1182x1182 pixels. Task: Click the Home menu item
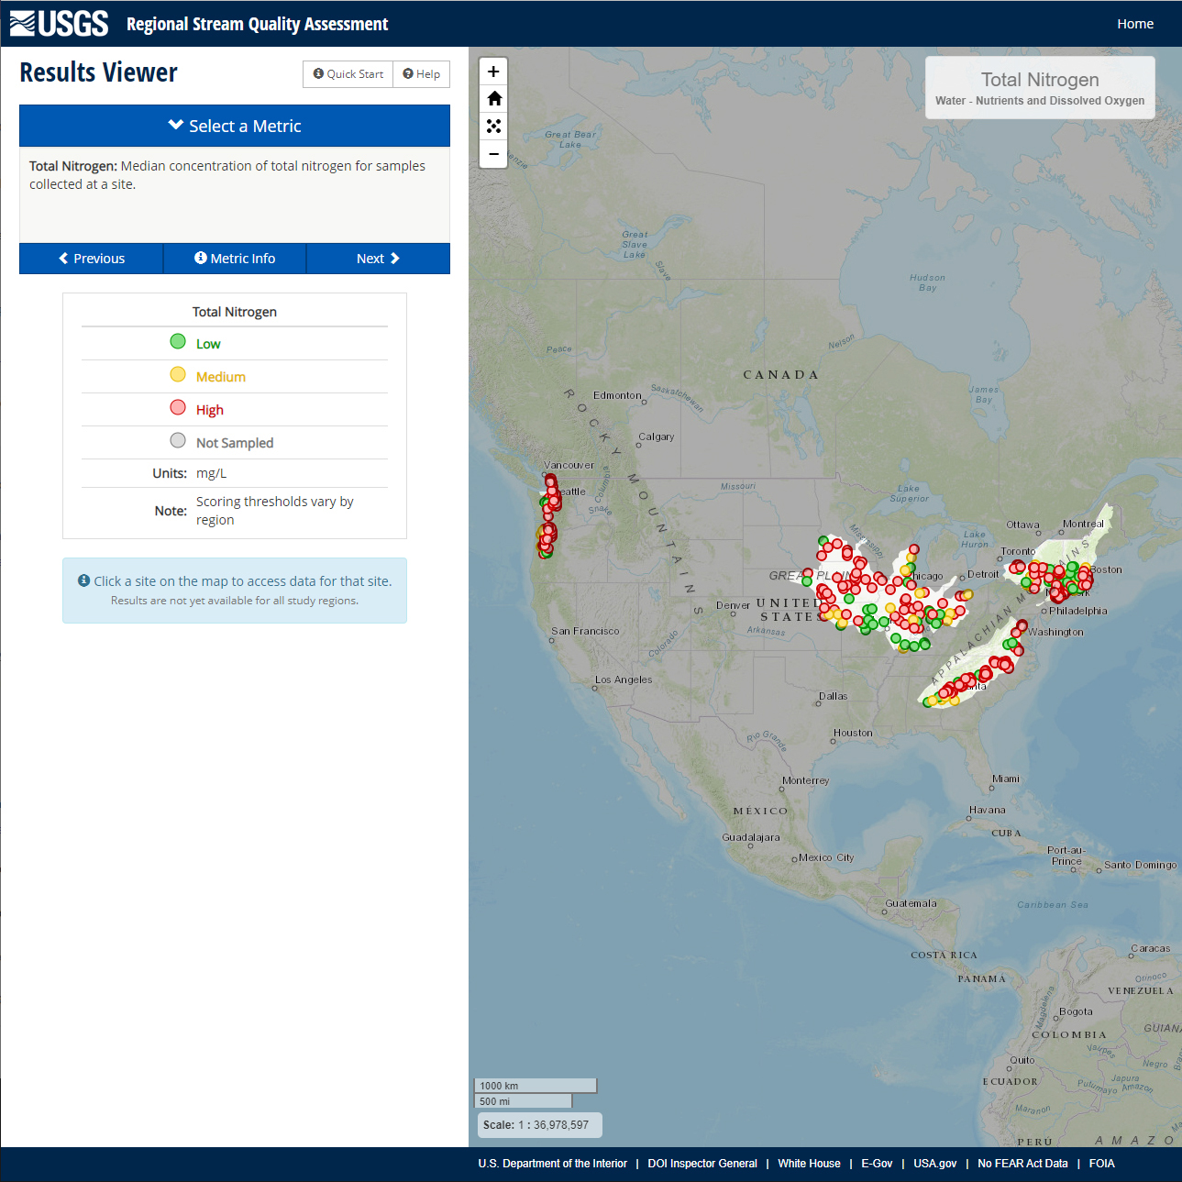pos(1134,24)
